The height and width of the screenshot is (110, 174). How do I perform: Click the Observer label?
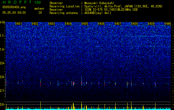click(56, 3)
